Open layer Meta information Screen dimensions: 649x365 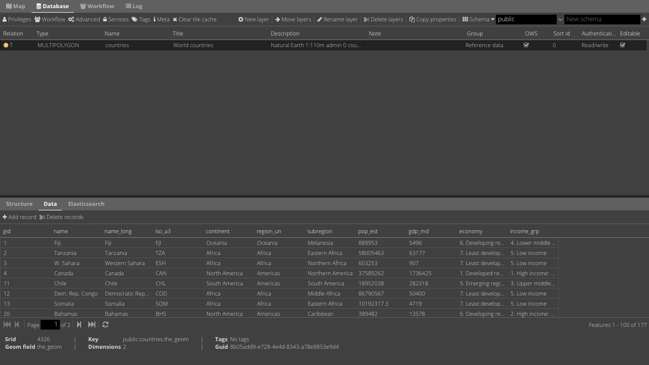click(x=161, y=19)
